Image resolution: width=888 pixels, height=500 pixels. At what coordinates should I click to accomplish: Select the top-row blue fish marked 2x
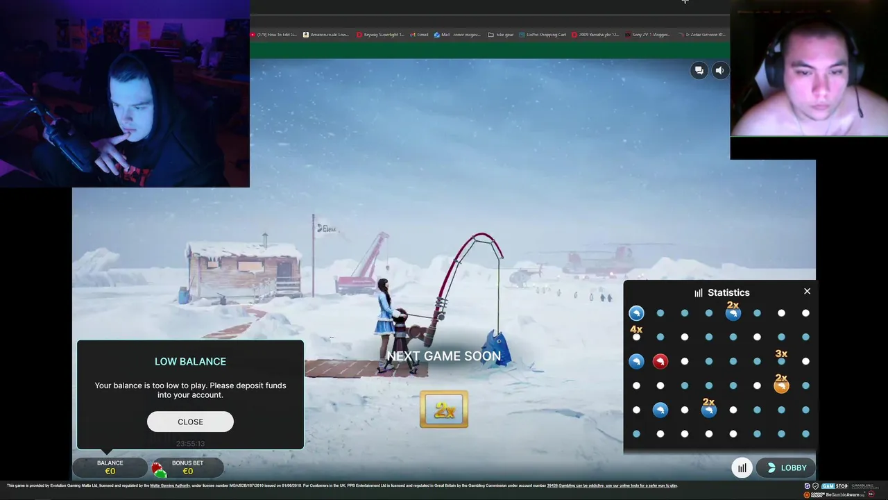(733, 313)
